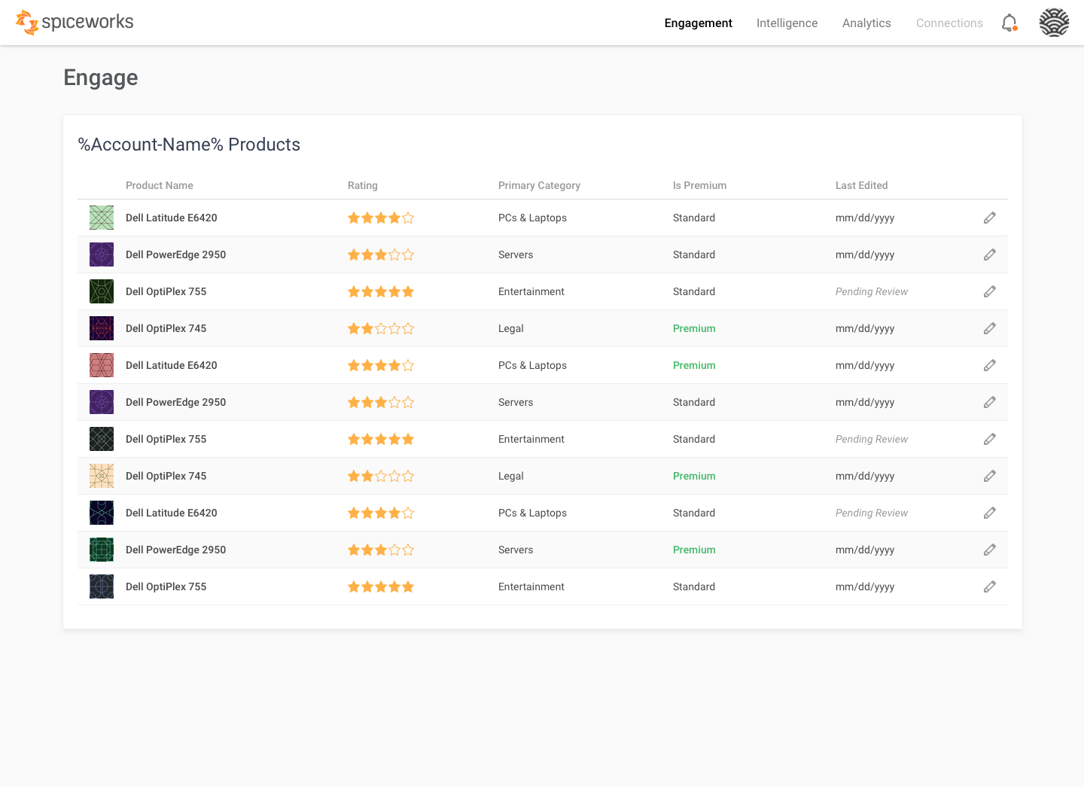
Task: Open the notifications bell icon
Action: [x=1009, y=23]
